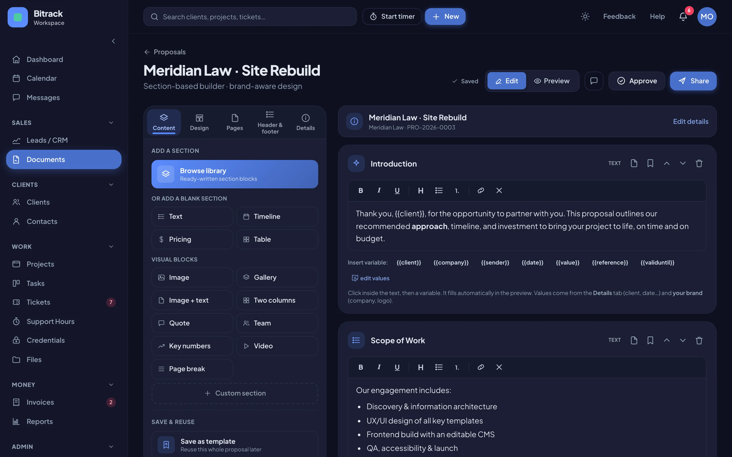Insert heading in Introduction editor

(x=420, y=190)
